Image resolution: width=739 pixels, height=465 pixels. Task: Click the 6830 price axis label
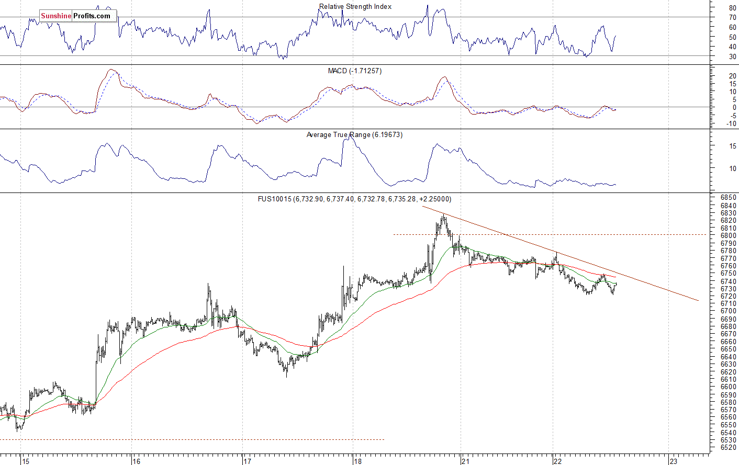click(729, 213)
